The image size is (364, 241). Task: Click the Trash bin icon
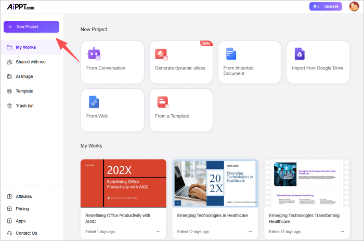9,106
